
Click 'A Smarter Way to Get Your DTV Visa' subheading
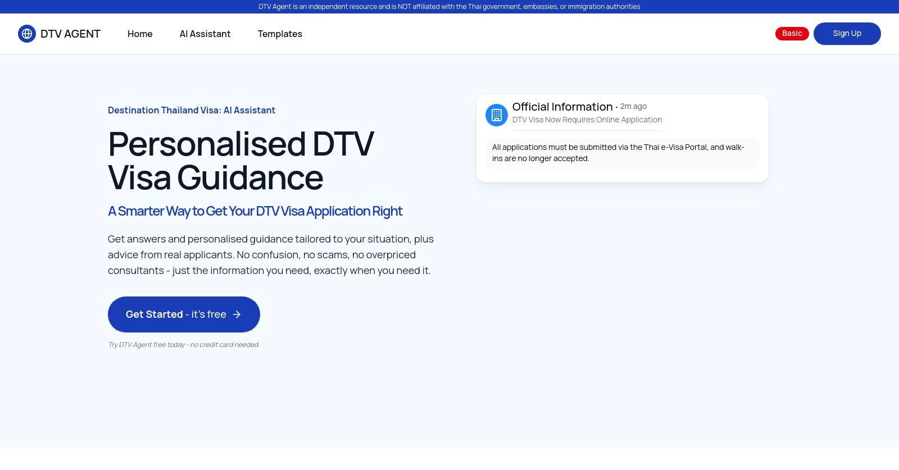click(255, 211)
